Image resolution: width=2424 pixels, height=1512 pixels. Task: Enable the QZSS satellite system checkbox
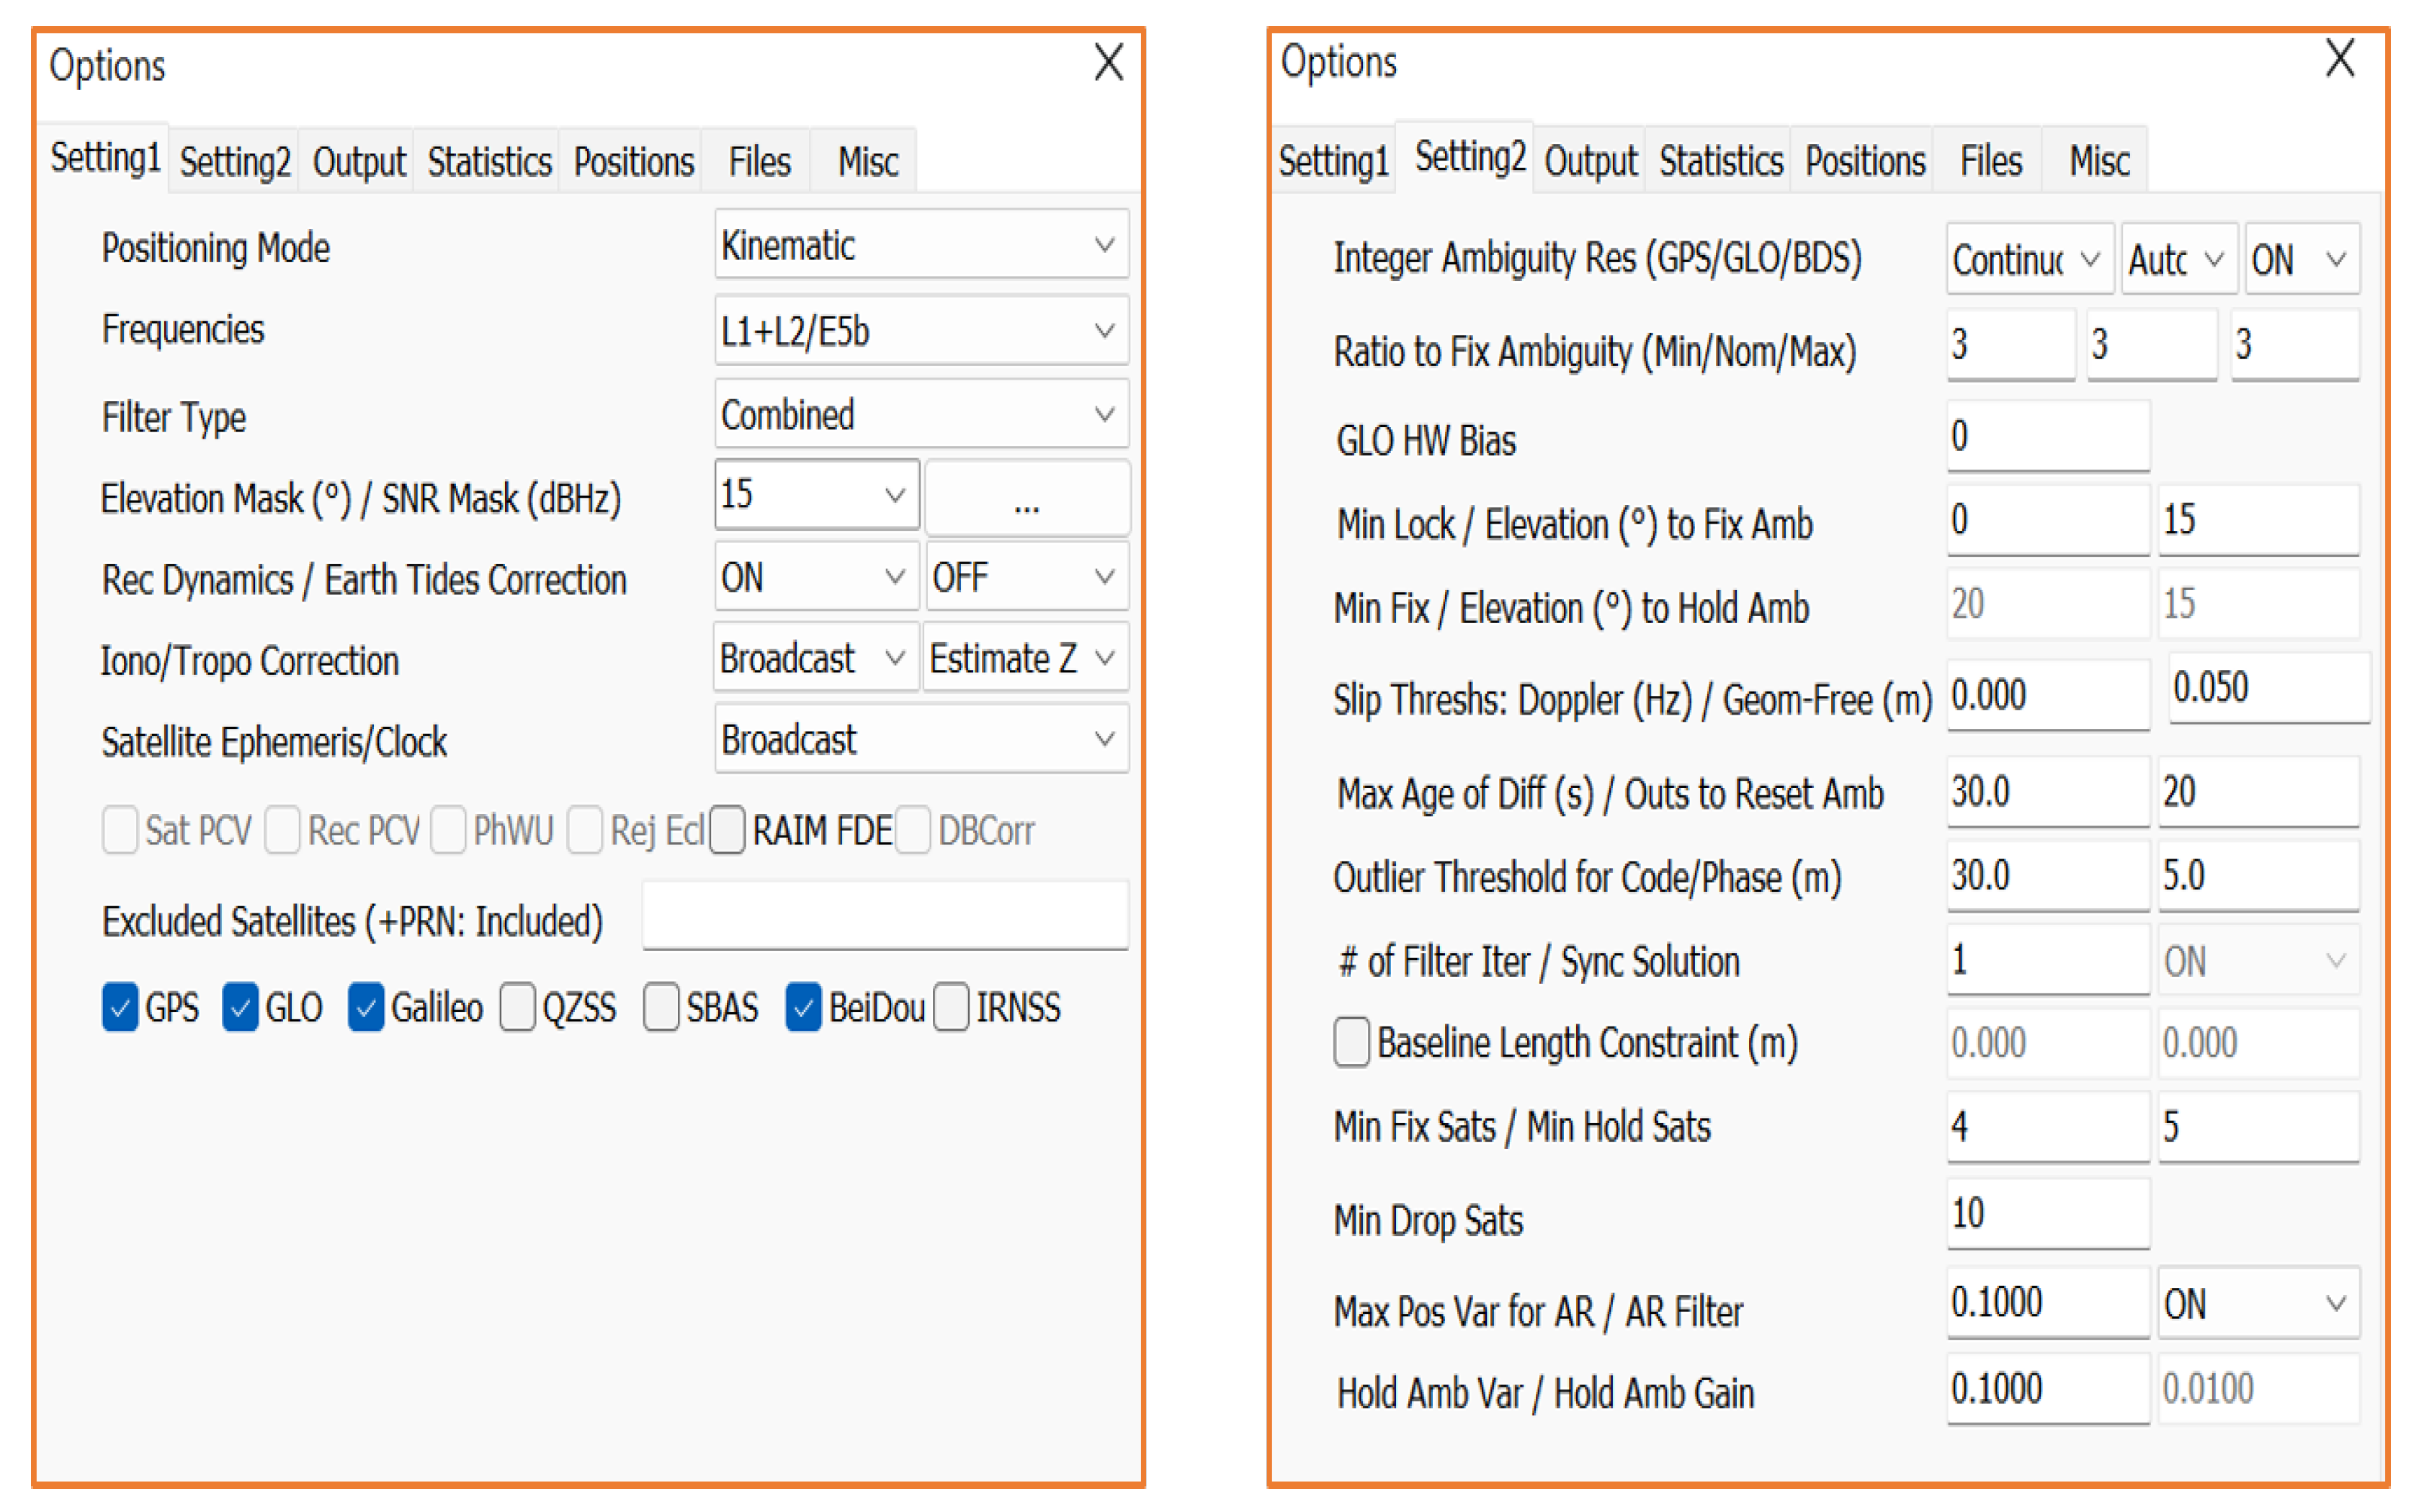click(518, 1007)
